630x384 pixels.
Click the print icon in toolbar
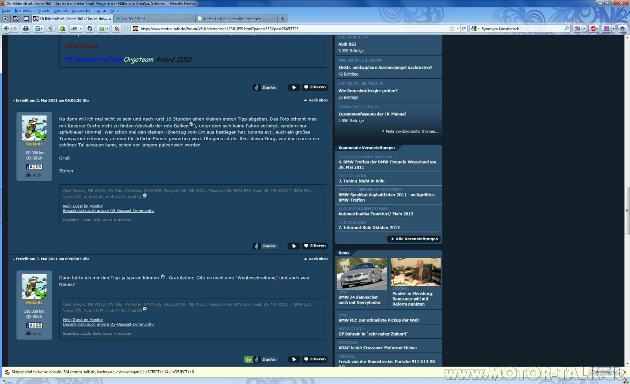point(26,29)
